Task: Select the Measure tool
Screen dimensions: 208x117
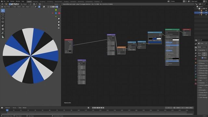Action: click(3, 37)
